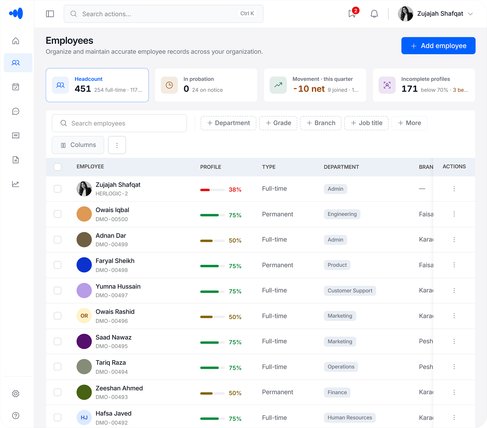Open actions menu for Zeeshan Ahmed row
Image resolution: width=487 pixels, height=428 pixels.
(x=454, y=392)
